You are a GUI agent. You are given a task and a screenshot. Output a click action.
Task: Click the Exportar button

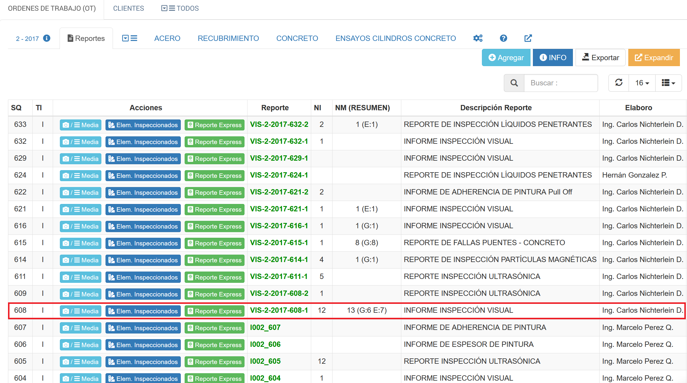tap(600, 58)
